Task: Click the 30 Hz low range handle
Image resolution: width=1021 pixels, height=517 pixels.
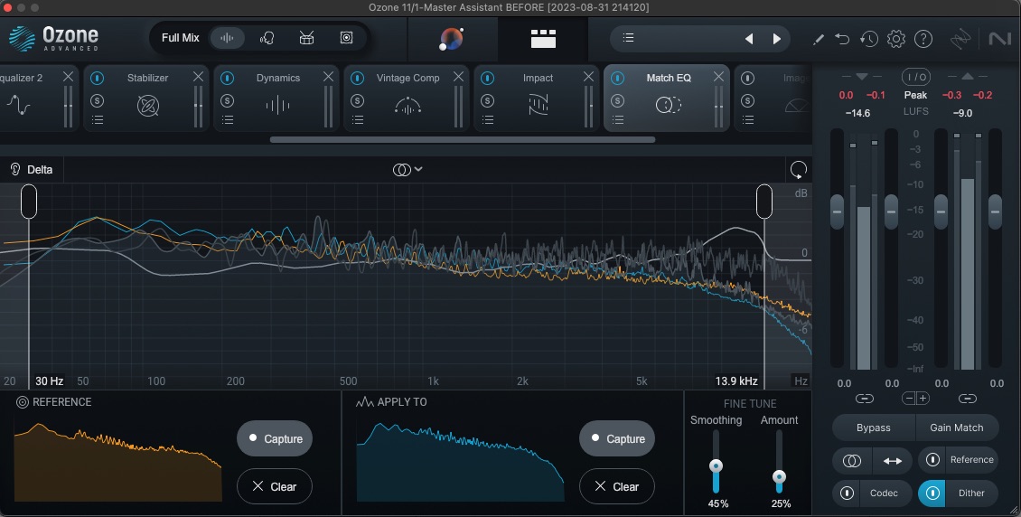Action: pos(29,202)
